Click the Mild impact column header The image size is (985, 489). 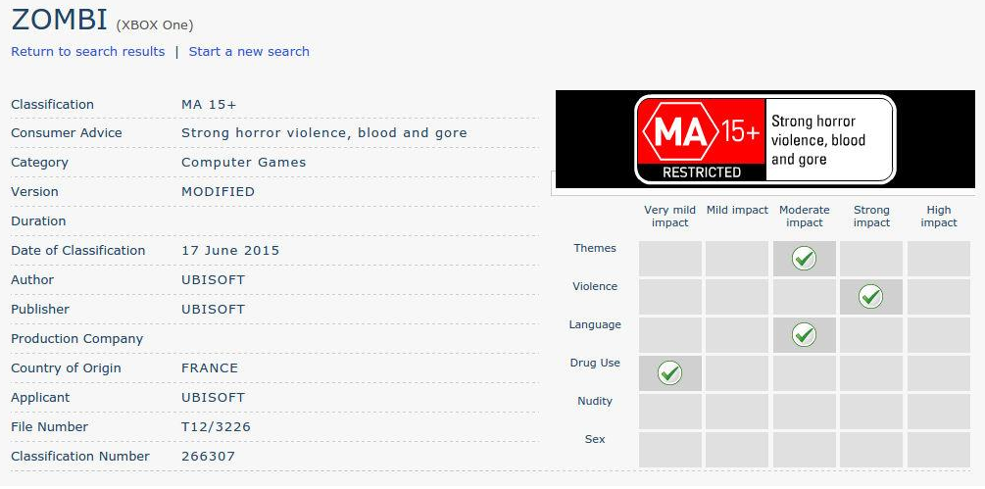(737, 211)
